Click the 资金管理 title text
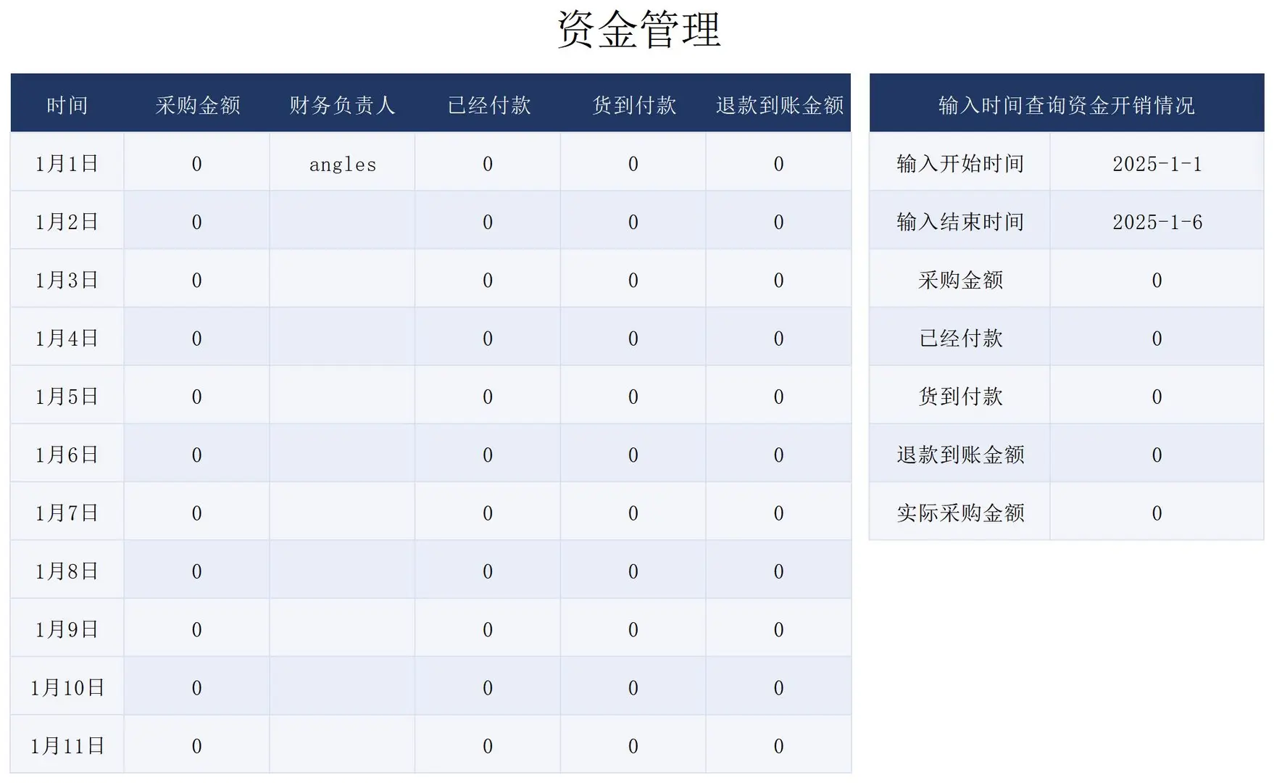This screenshot has height=783, width=1274. coord(637,28)
